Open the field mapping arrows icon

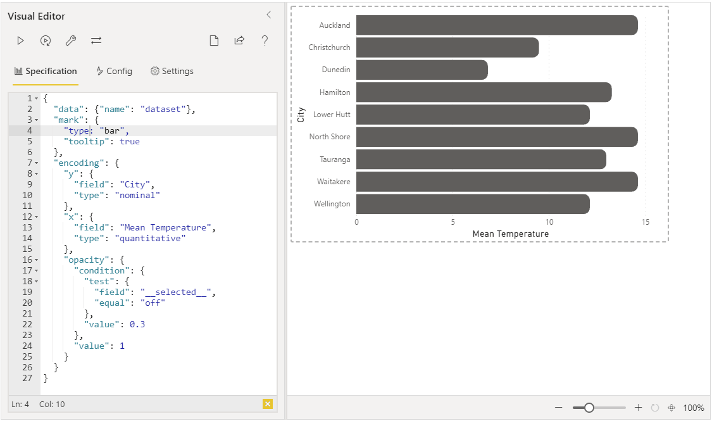[x=96, y=41]
